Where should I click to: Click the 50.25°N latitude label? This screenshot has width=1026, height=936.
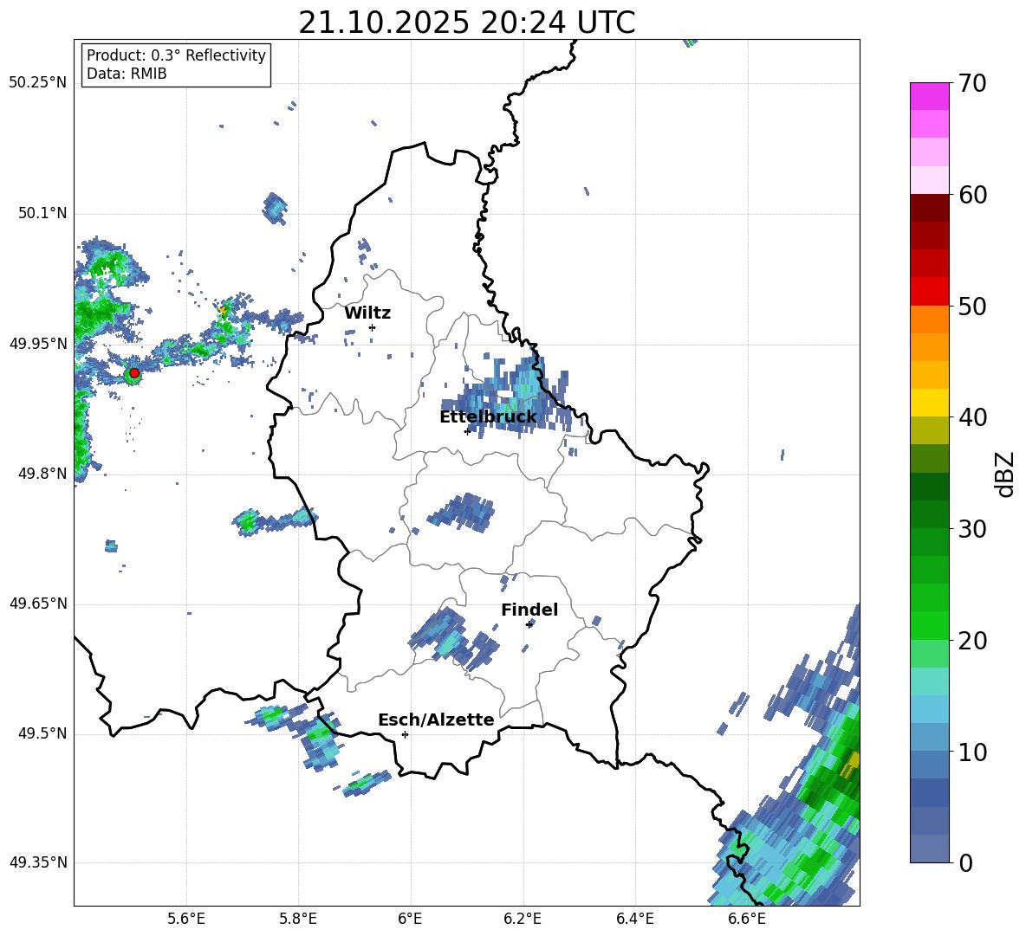coord(38,83)
